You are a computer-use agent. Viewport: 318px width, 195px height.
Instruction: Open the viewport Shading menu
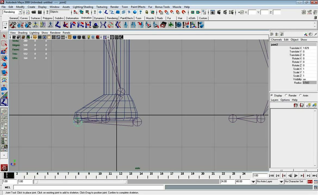coord(23,33)
